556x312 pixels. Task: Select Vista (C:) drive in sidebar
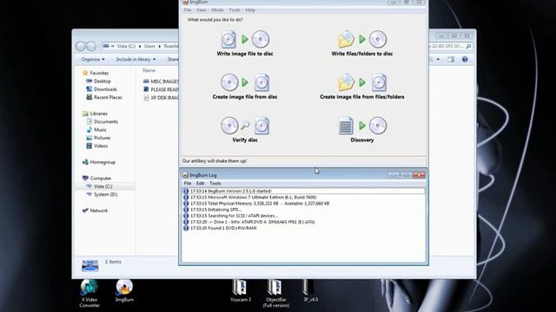point(99,186)
